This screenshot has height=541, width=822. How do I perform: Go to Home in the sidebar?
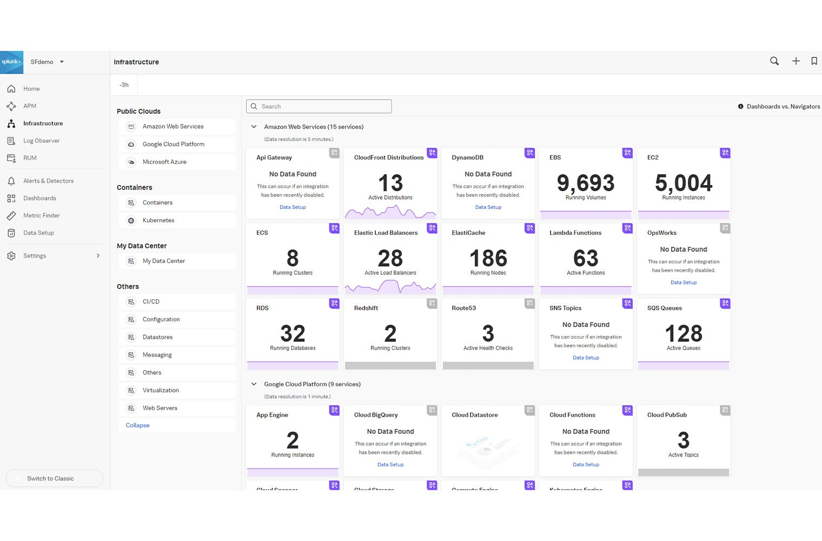pyautogui.click(x=31, y=89)
